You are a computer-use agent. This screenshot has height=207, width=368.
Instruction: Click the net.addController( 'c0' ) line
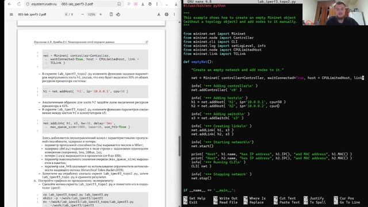[216, 90]
